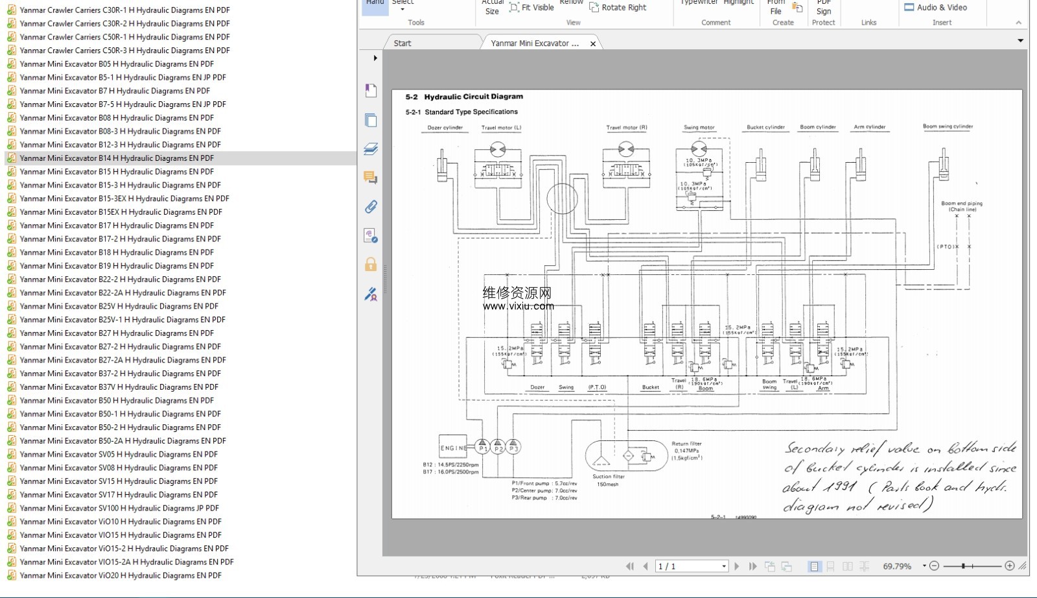Click the PDF Sign button
1037x598 pixels.
click(x=824, y=8)
